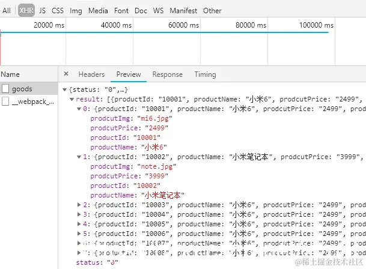Expand result item 4 with productId 10005

point(79,224)
